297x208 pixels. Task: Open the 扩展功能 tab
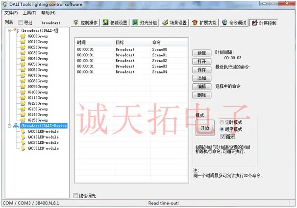click(x=204, y=23)
